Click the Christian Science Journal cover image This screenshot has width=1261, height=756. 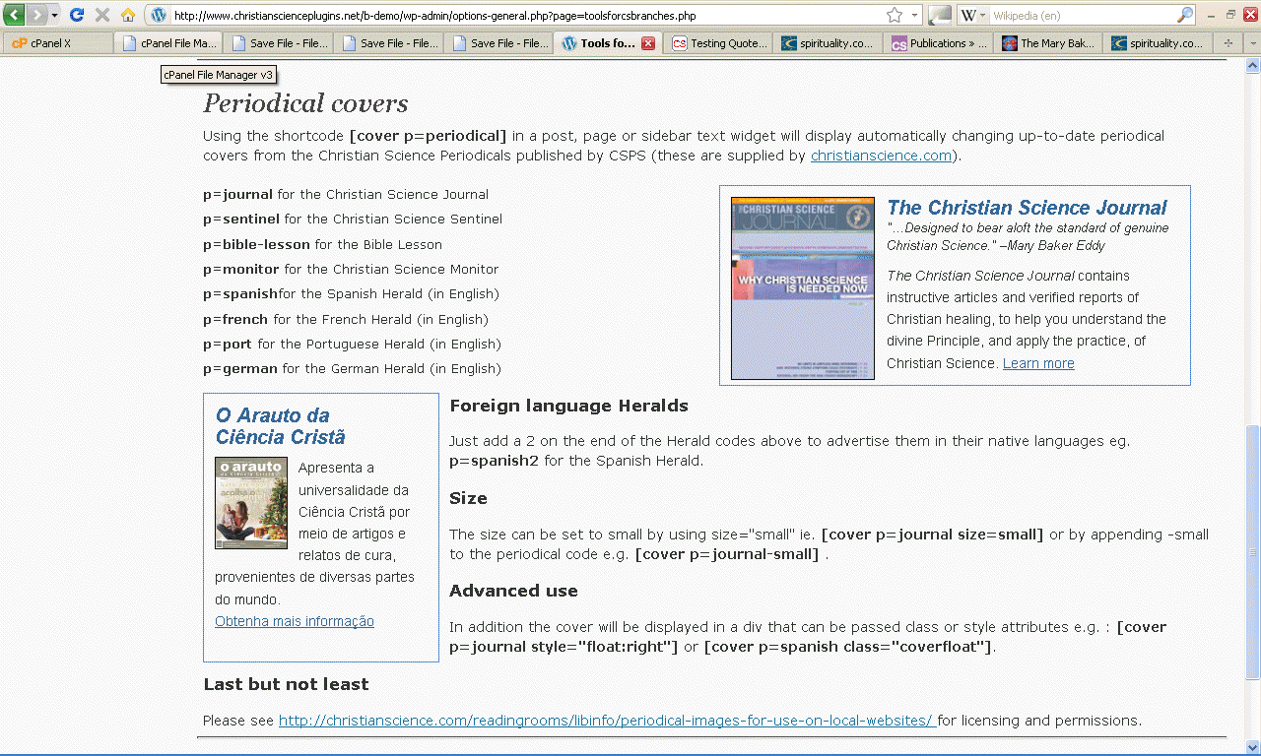[x=802, y=287]
